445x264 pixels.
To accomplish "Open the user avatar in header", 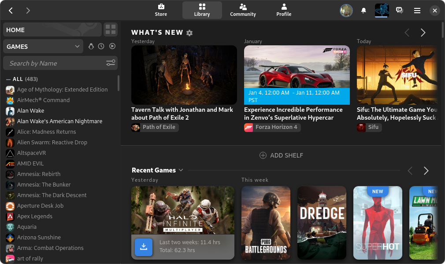I will point(346,11).
